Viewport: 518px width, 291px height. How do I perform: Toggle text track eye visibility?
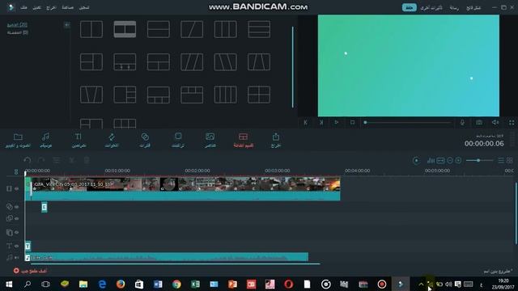click(16, 246)
